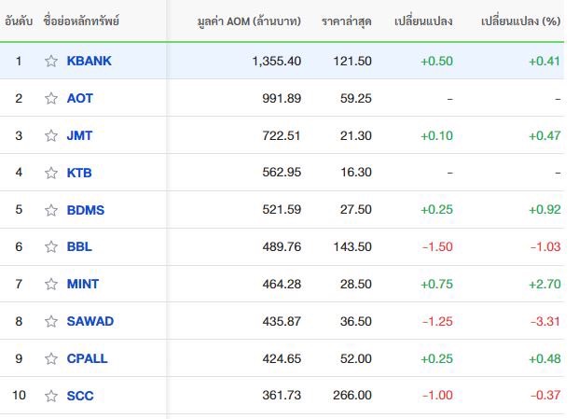This screenshot has height=419, width=579.
Task: Toggle favorite star for AOT
Action: pos(51,98)
